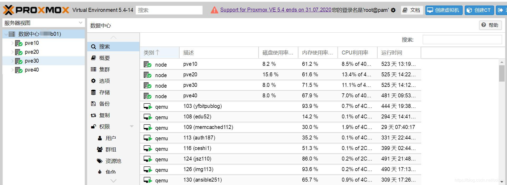Open the 选项 options section

[113, 81]
